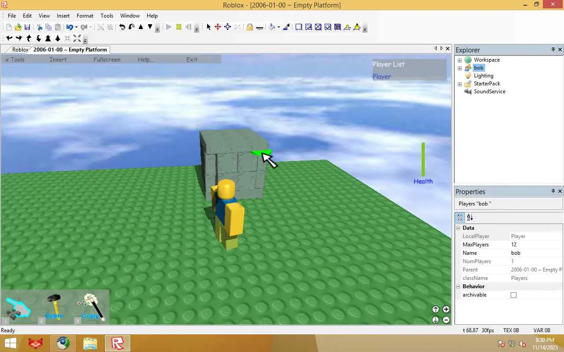Viewport: 564px width, 352px height.
Task: Click the zoom extents icon with four outward arrows
Action: [77, 39]
